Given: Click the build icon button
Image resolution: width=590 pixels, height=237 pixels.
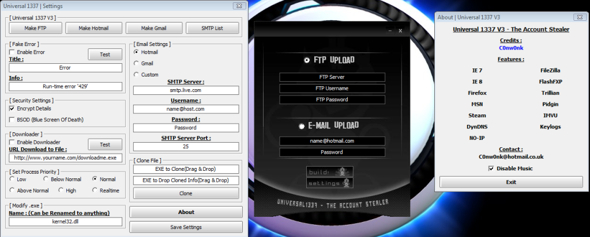Looking at the screenshot, I should (329, 172).
